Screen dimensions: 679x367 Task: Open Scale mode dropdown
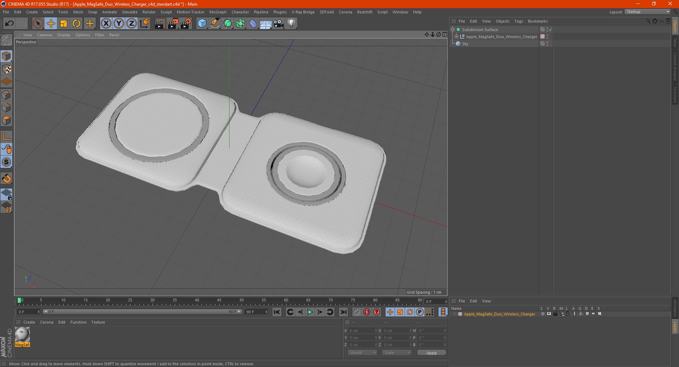[x=397, y=353]
